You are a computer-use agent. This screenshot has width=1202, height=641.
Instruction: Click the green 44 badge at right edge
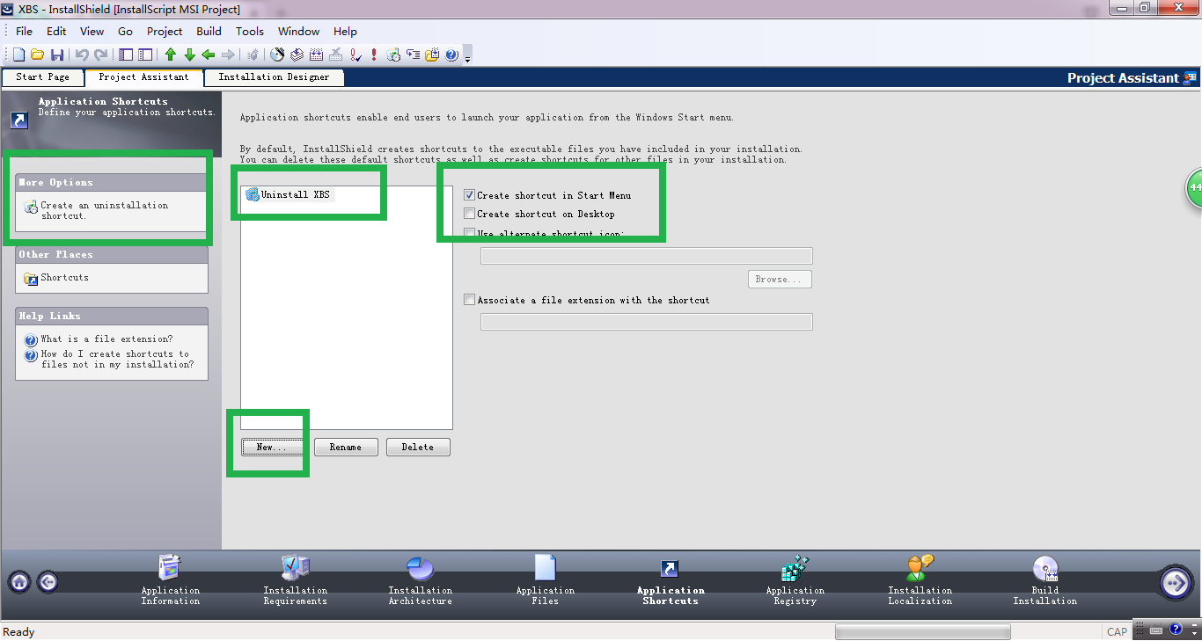1194,187
